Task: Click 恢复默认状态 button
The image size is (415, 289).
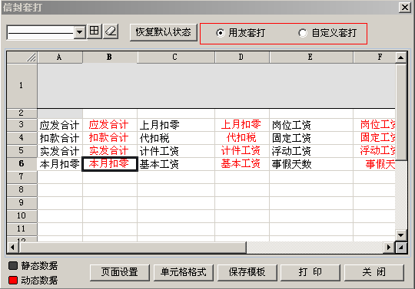Action: (x=163, y=32)
